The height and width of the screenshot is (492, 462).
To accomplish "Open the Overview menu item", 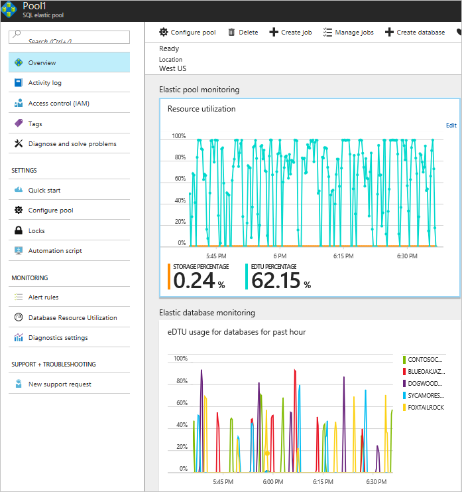I will 69,62.
